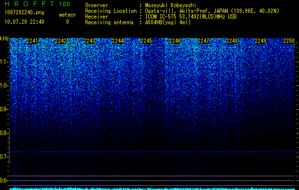Click the vertical gray range bar near 0.7 kHz

(9, 146)
